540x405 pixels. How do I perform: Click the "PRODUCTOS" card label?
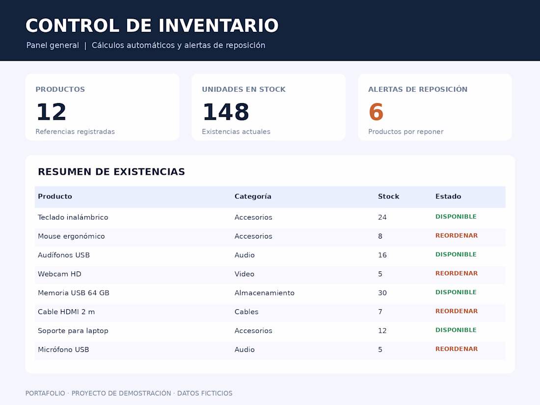pos(60,89)
